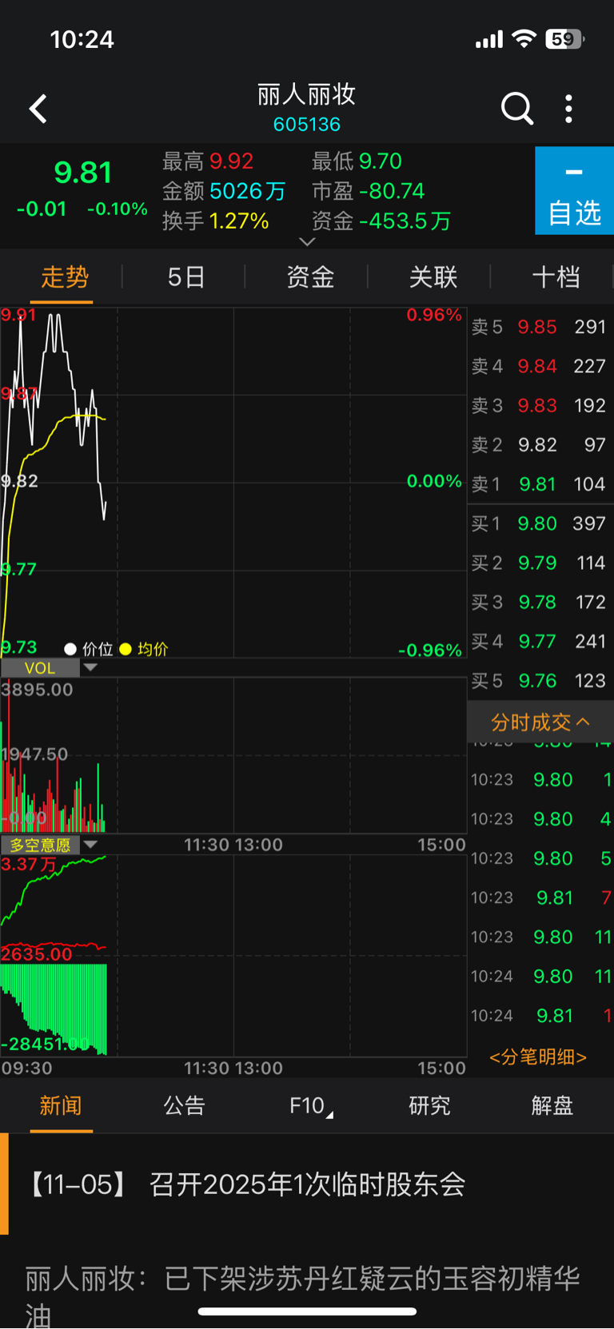Open the three-dot more menu
This screenshot has height=1329, width=614.
[568, 109]
